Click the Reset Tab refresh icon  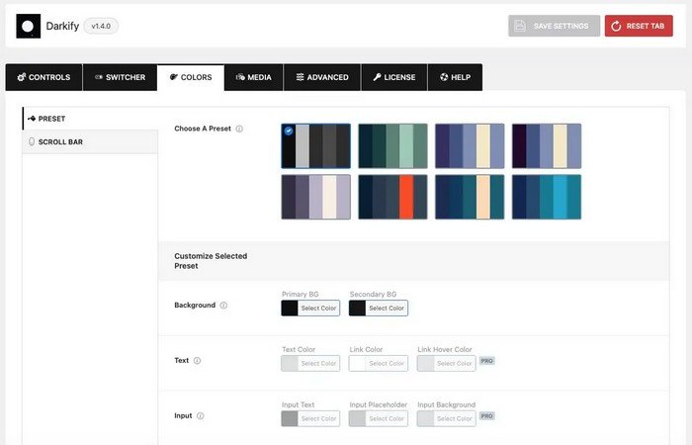pyautogui.click(x=616, y=26)
